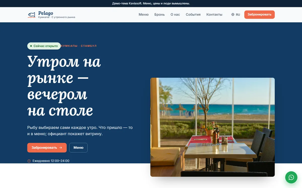Click the tagline Кумкапы · С утреннего рынка
The image size is (302, 188).
pos(57,17)
